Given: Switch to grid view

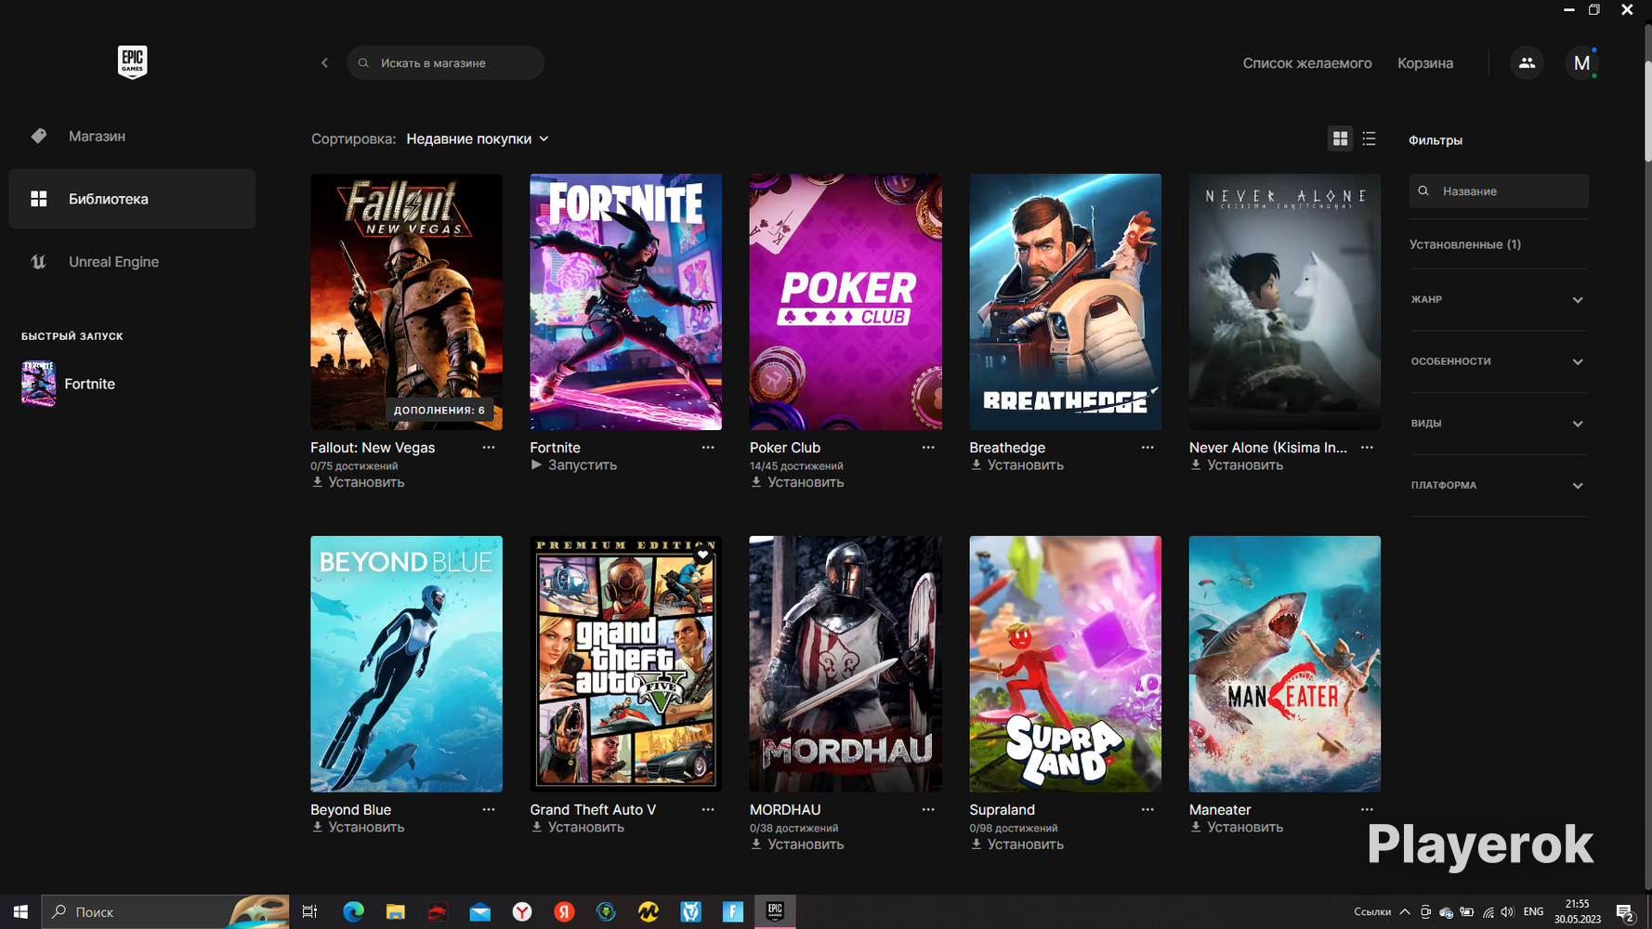Looking at the screenshot, I should coord(1340,138).
